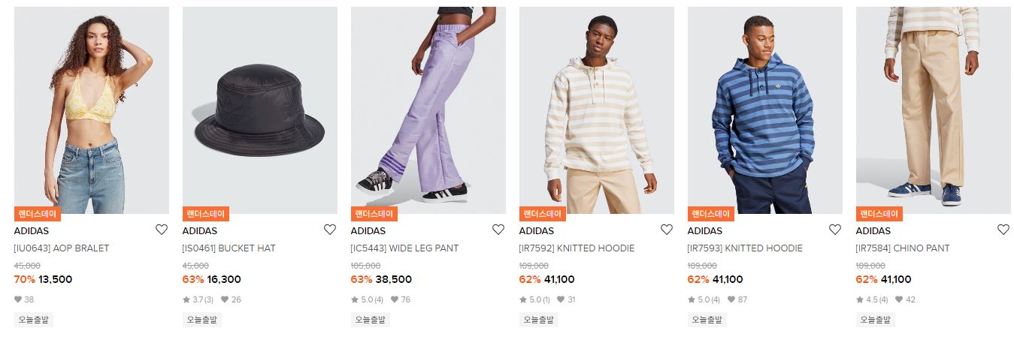Image resolution: width=1014 pixels, height=346 pixels.
Task: Open the blue striped hoodie image
Action: click(765, 110)
